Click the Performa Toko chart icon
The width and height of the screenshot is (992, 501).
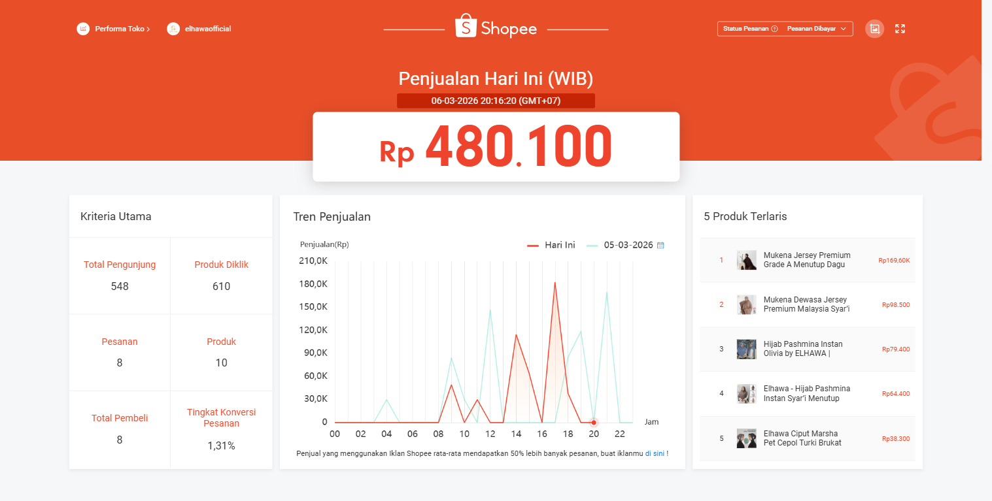tap(83, 29)
